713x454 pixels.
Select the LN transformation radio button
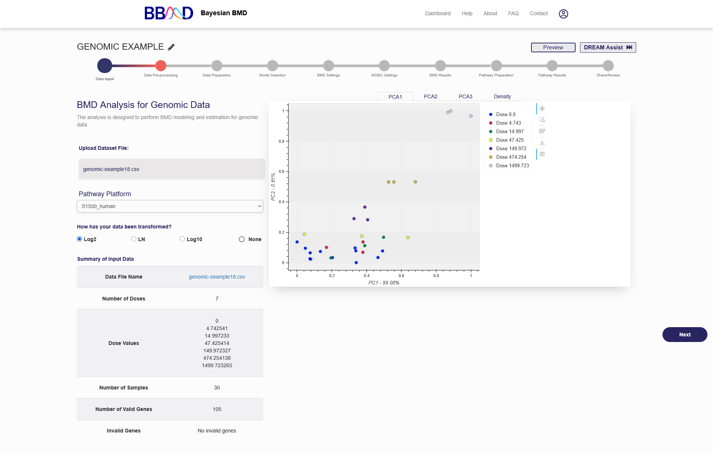pyautogui.click(x=134, y=239)
